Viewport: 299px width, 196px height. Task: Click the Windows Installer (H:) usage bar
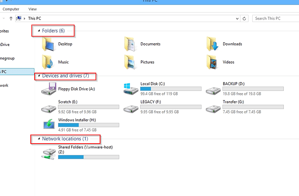(x=89, y=125)
